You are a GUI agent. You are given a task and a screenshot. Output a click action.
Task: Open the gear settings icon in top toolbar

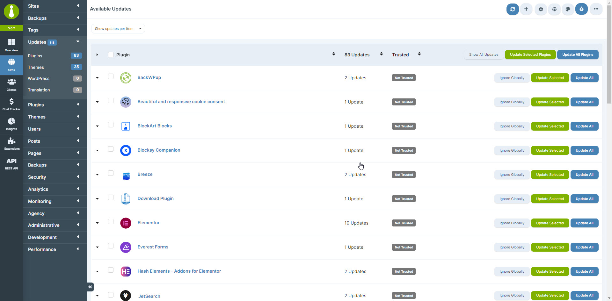(541, 9)
